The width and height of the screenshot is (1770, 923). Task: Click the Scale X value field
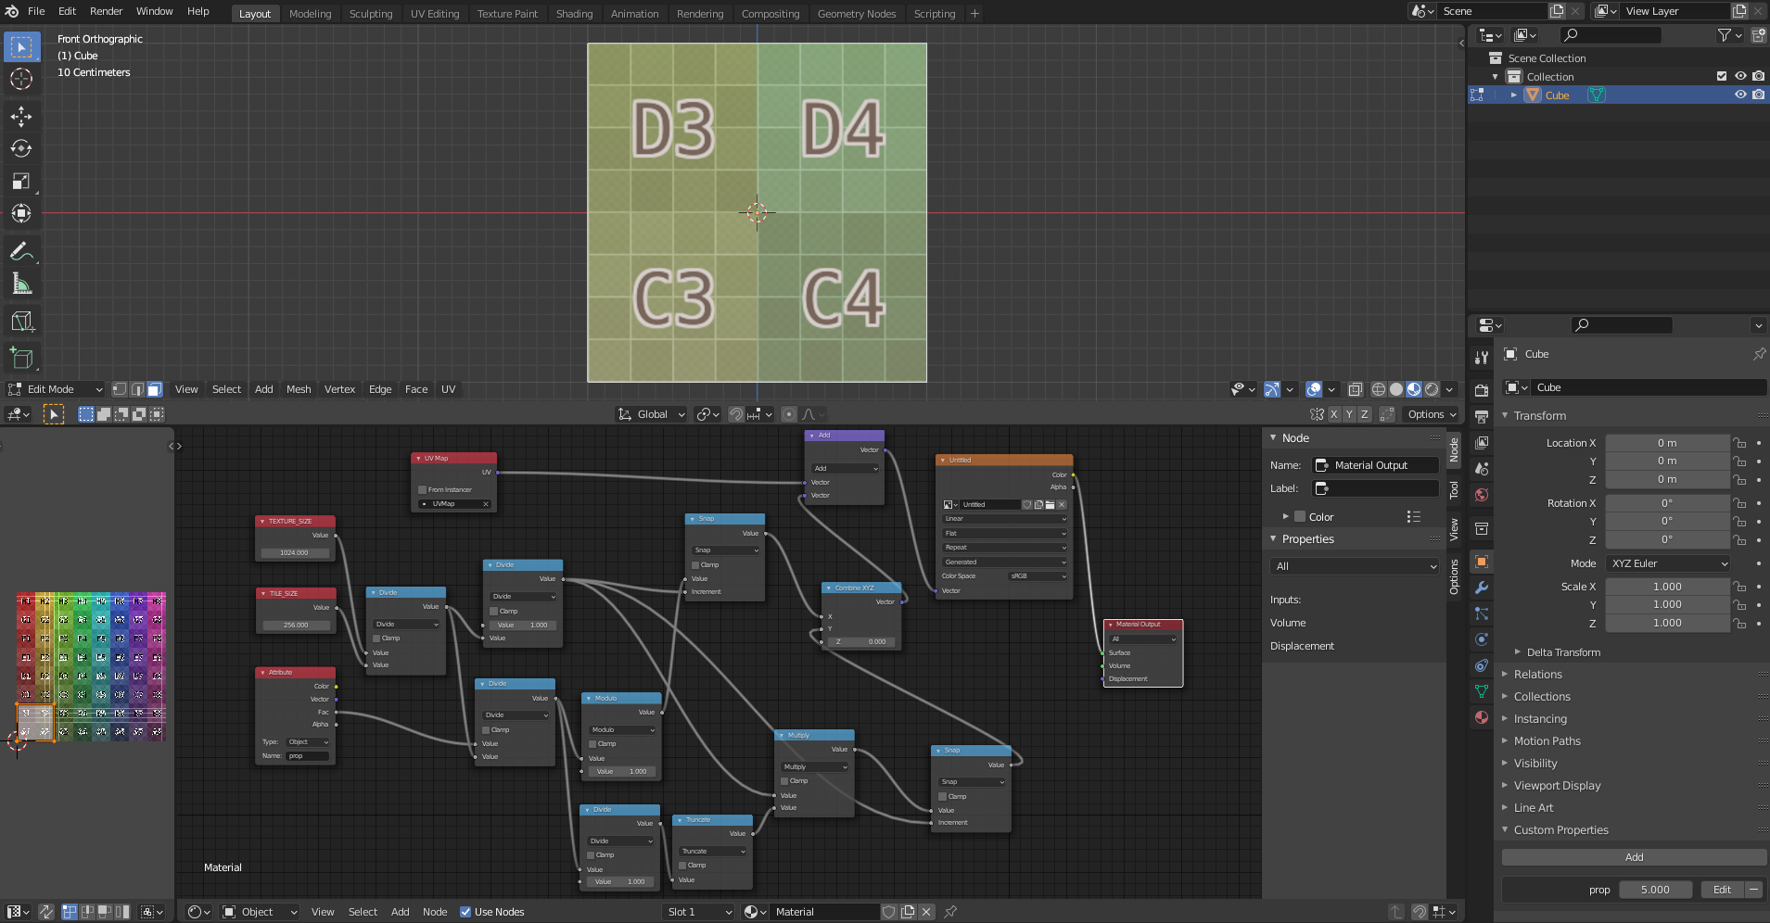(x=1667, y=587)
